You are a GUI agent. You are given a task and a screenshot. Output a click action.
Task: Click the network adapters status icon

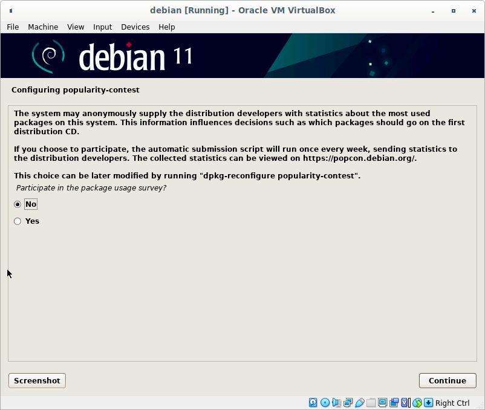click(x=348, y=403)
